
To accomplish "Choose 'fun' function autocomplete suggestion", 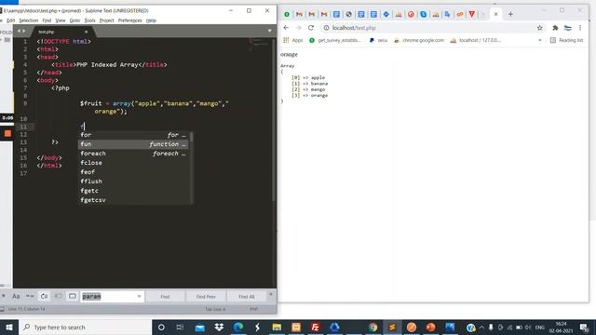I will (133, 144).
